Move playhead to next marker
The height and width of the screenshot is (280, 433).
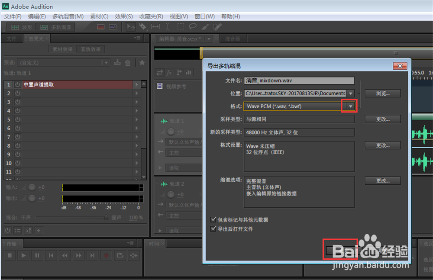pyautogui.click(x=93, y=255)
